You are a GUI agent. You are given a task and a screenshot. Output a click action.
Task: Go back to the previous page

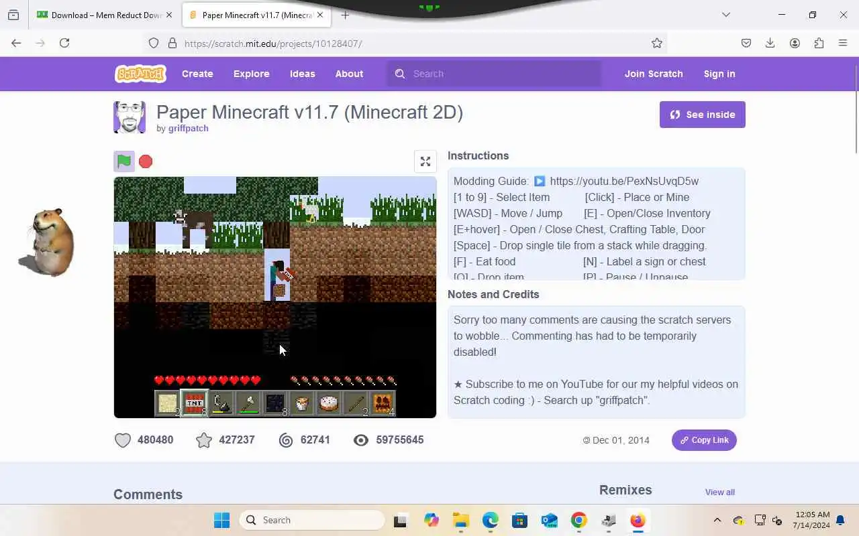click(16, 43)
